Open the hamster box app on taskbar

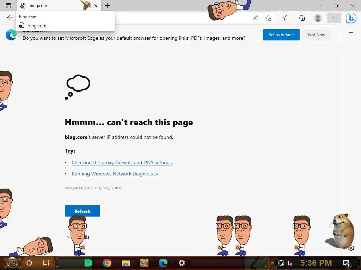[x=144, y=263]
